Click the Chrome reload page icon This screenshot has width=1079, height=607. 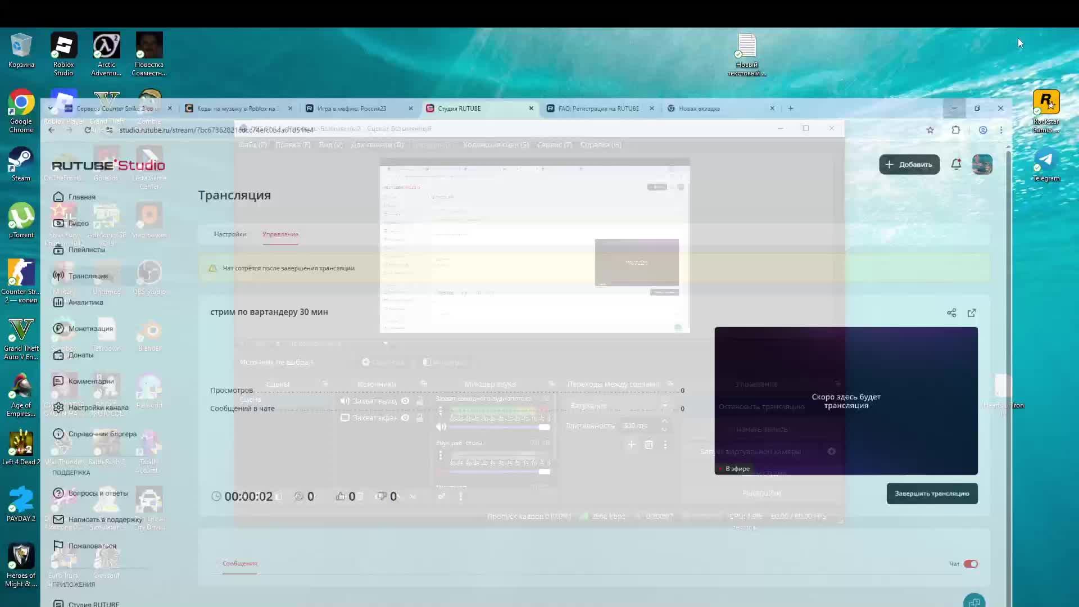(88, 130)
